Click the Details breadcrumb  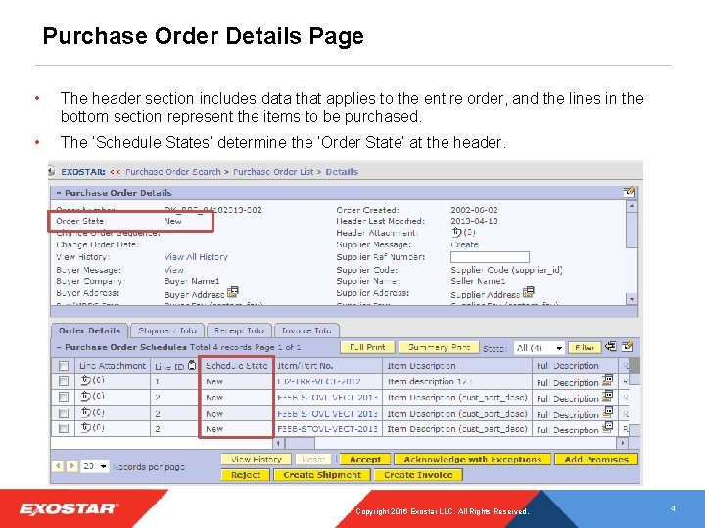click(x=342, y=172)
